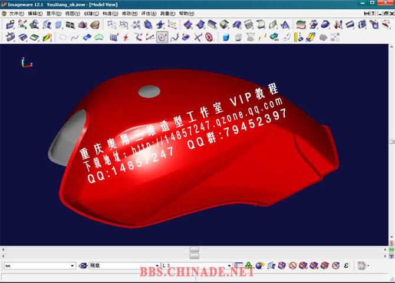The image size is (395, 283).
Task: Click the green-and-red wavy surface icon
Action: pyautogui.click(x=301, y=25)
